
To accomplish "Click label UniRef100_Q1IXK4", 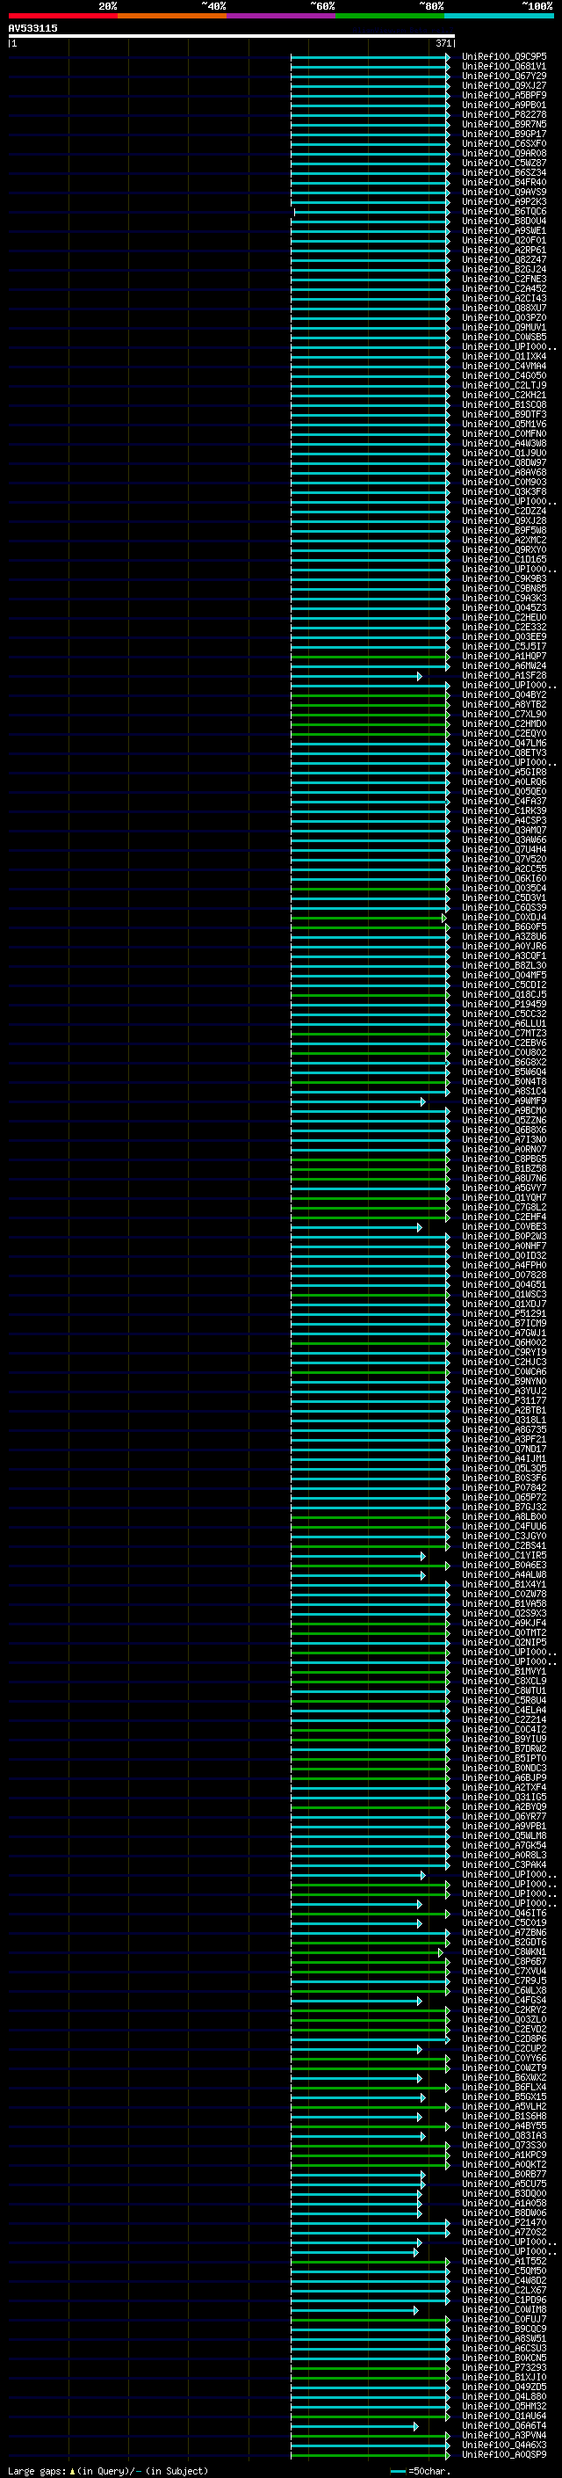I will point(503,356).
